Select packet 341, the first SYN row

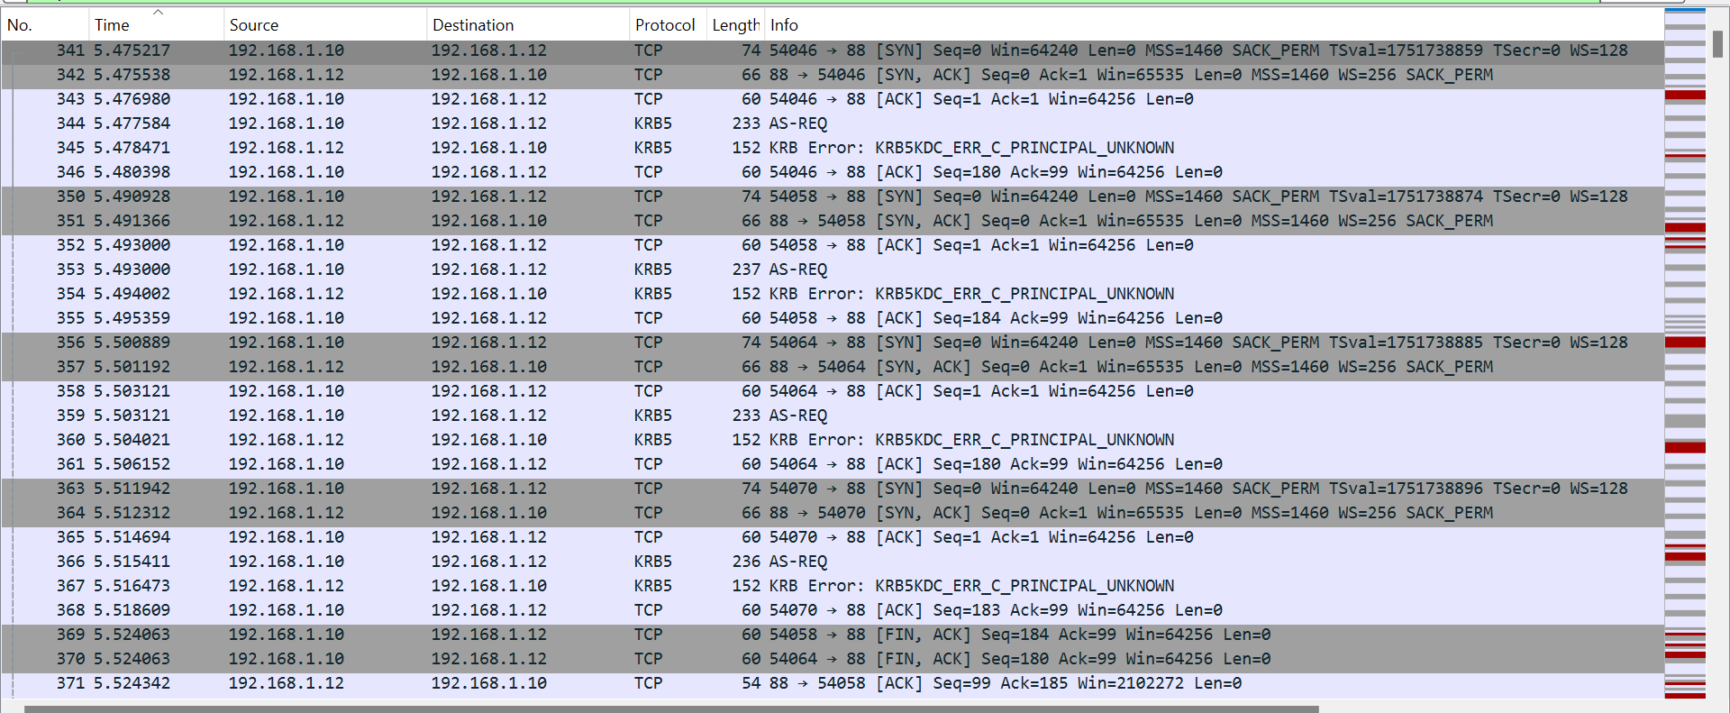pos(811,50)
